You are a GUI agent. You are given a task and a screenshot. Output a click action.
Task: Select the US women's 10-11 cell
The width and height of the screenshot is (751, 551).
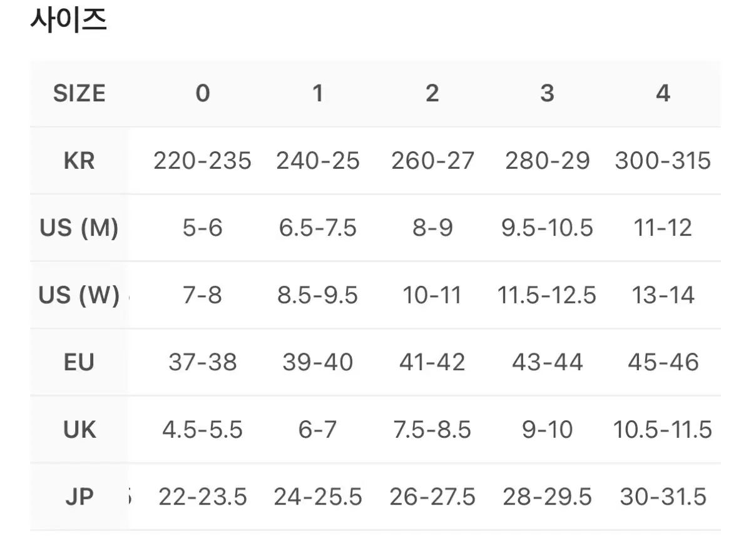(432, 295)
